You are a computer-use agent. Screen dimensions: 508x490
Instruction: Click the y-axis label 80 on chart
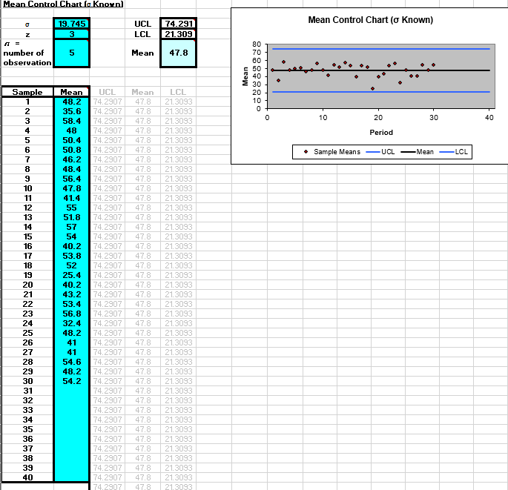coord(257,44)
